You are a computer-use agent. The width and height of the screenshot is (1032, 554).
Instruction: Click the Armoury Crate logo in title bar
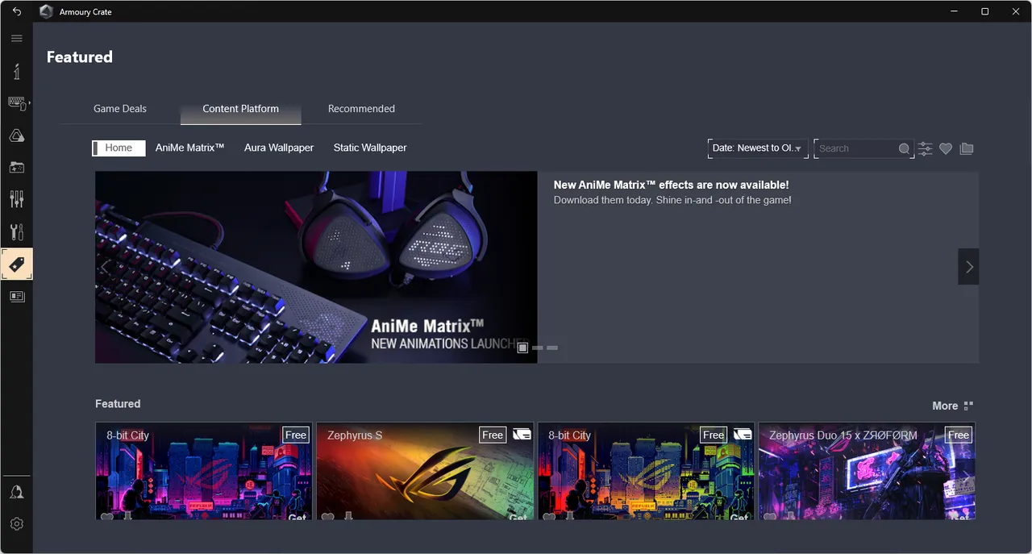(x=46, y=12)
